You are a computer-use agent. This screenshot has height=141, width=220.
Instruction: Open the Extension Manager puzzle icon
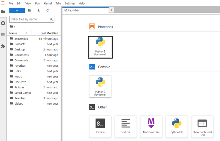point(3,46)
